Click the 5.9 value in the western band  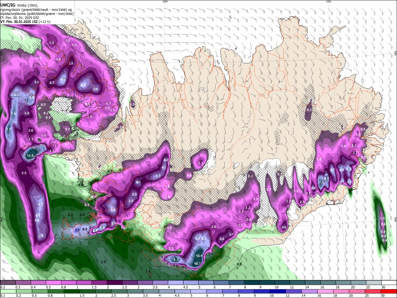click(32, 97)
